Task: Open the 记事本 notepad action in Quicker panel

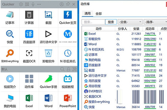Action: coord(10,18)
